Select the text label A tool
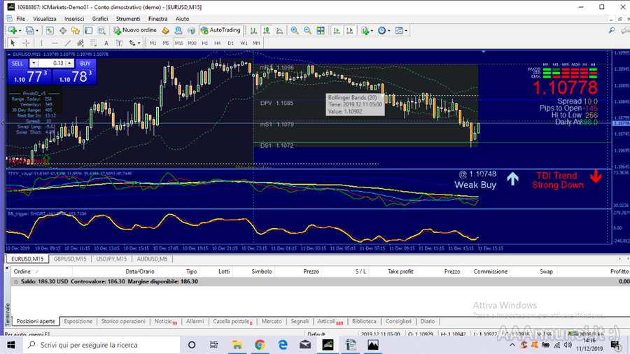The image size is (630, 354). 106,43
